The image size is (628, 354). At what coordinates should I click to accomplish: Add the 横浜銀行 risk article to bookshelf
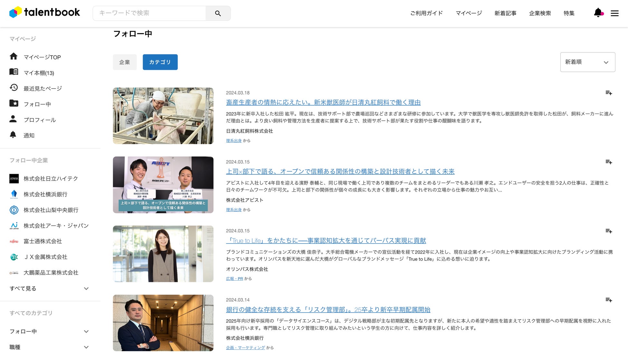[608, 300]
